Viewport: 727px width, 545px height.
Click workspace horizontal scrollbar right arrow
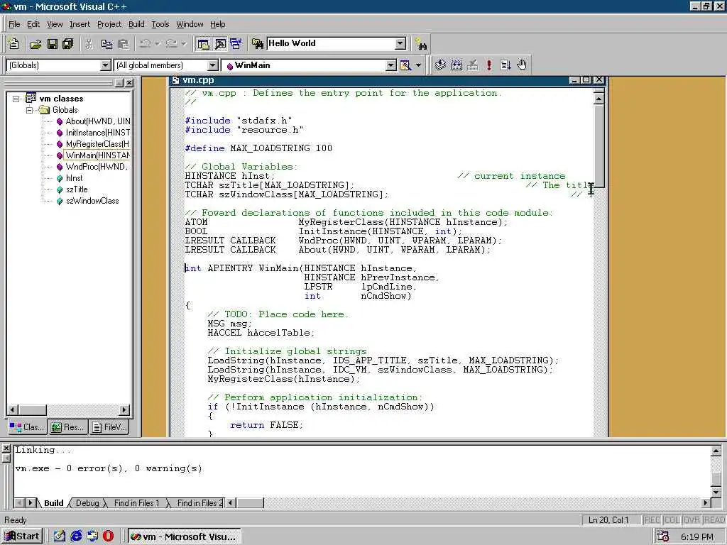coord(124,410)
